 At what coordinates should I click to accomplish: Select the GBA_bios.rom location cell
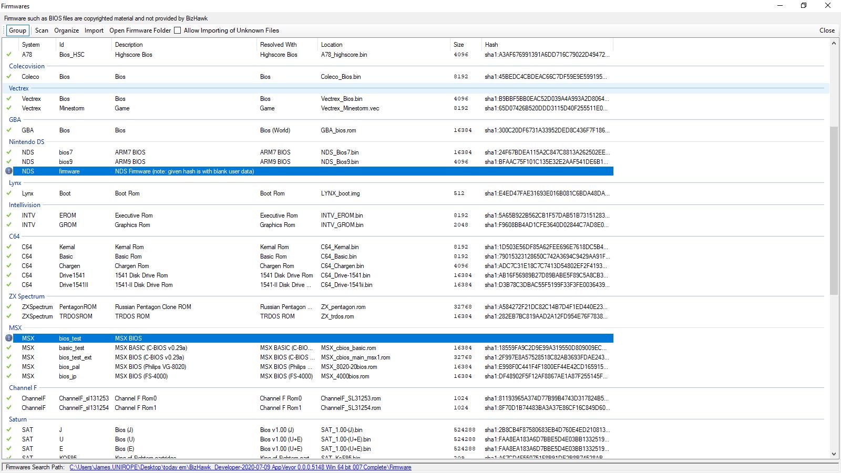(339, 130)
